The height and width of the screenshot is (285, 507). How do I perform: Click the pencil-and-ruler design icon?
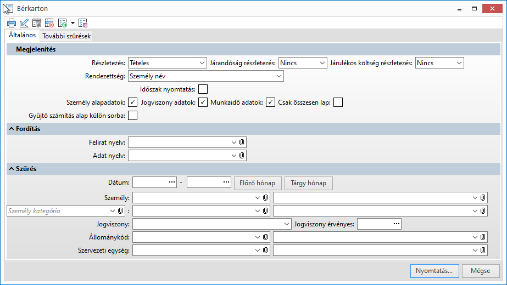tap(24, 23)
